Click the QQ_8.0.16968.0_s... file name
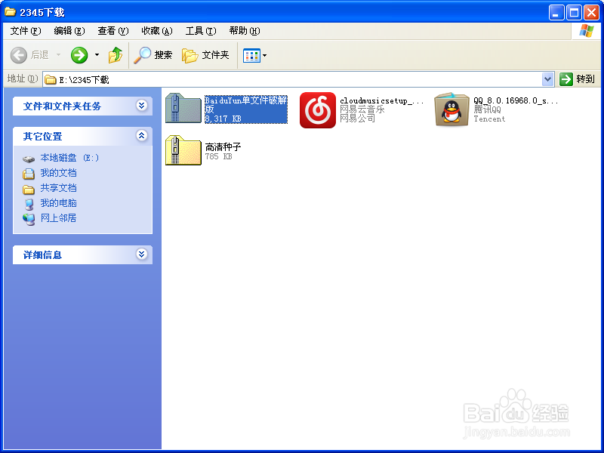Screen dimensions: 604x453 [x=516, y=101]
